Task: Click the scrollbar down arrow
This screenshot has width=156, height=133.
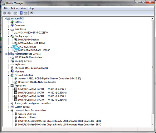Action: tap(153, 125)
